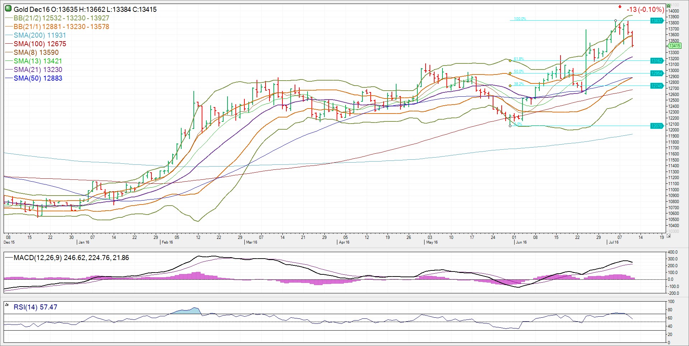This screenshot has height=346, width=689.
Task: Select the SMA(100) 12675 legend entry
Action: pos(39,44)
